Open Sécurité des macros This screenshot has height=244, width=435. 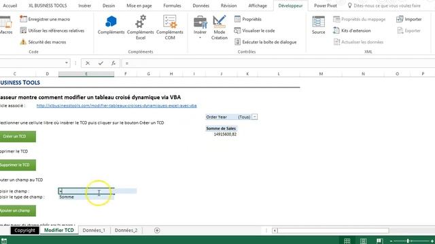[x=43, y=42]
